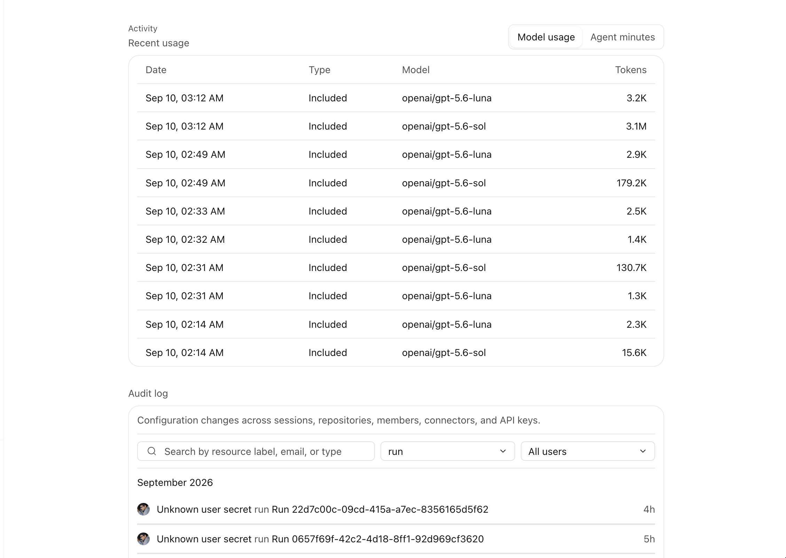Select the 15.6K tokens value
This screenshot has width=786, height=558.
coord(634,352)
